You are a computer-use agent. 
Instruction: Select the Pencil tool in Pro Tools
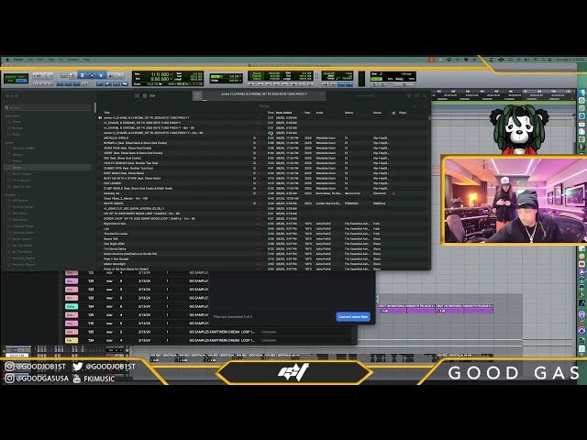pos(119,75)
